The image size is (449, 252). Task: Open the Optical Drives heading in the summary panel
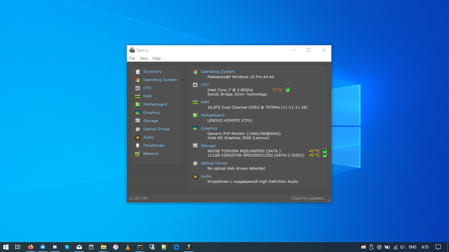(214, 163)
